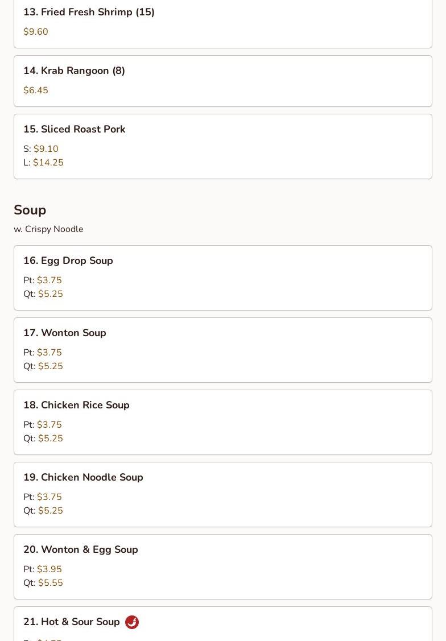
Task: Open the Sliced Roast Pork item
Action: click(x=74, y=129)
